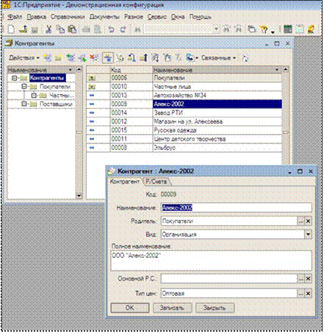The width and height of the screenshot is (324, 334).
Task: Click the Код column header
Action: pyautogui.click(x=132, y=70)
